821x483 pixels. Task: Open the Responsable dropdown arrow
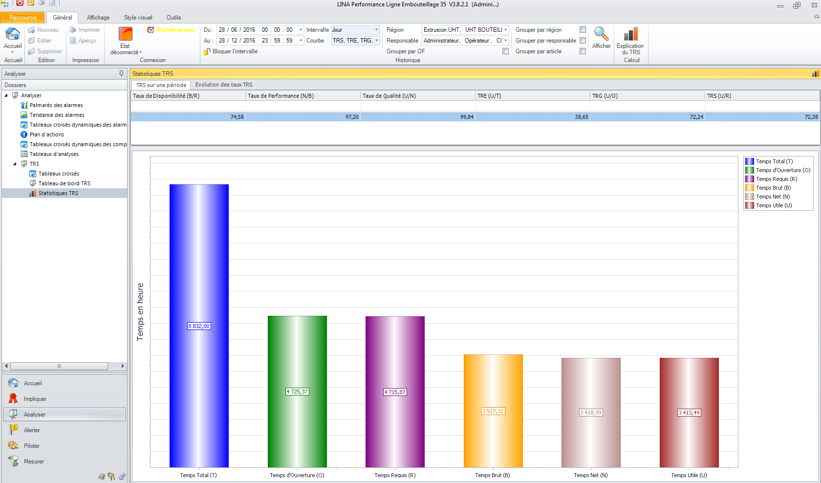[x=505, y=41]
